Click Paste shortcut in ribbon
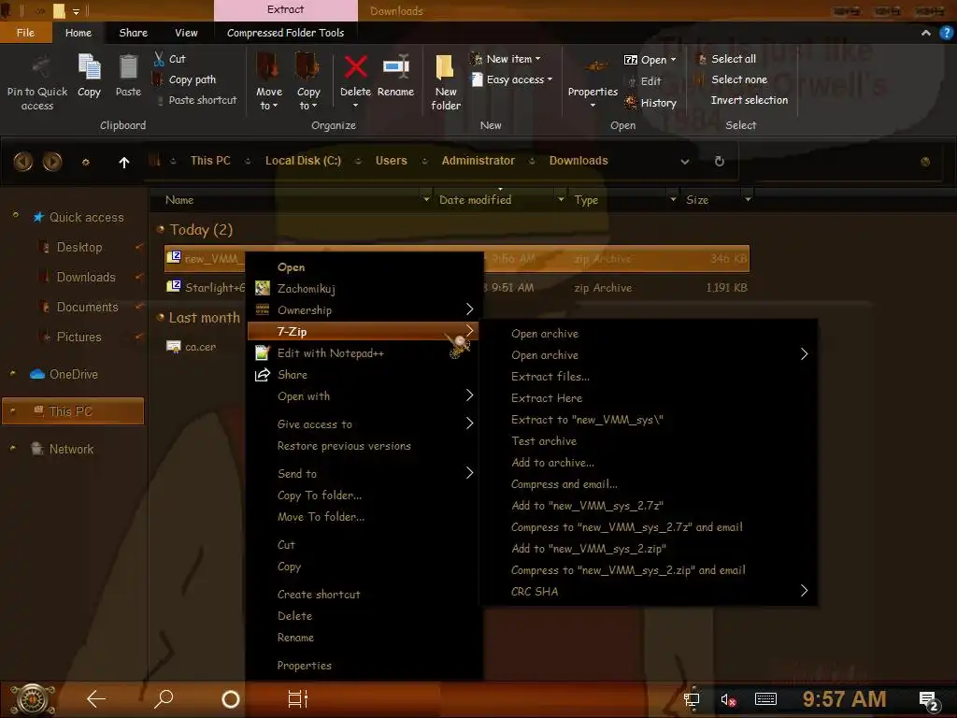957x718 pixels. pos(195,100)
